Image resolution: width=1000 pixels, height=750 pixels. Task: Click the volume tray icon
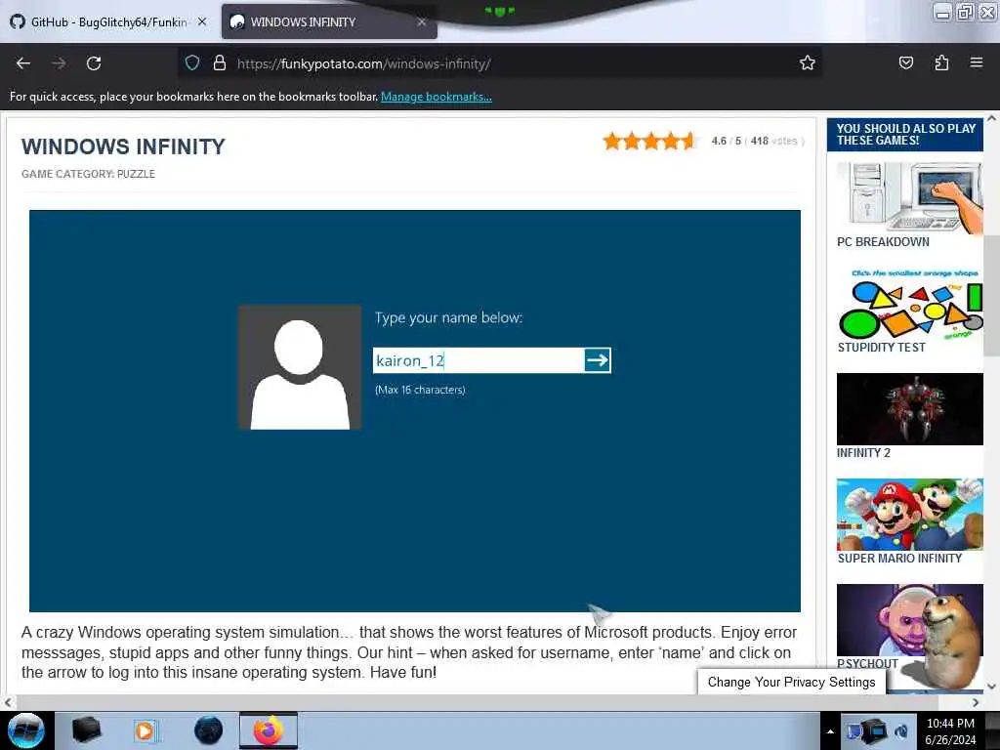[x=901, y=731]
